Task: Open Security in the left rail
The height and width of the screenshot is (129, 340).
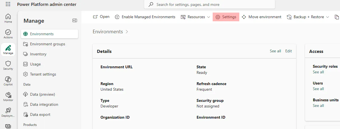Action: [x=8, y=65]
